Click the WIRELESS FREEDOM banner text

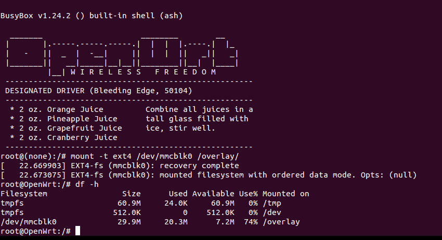tap(143, 72)
